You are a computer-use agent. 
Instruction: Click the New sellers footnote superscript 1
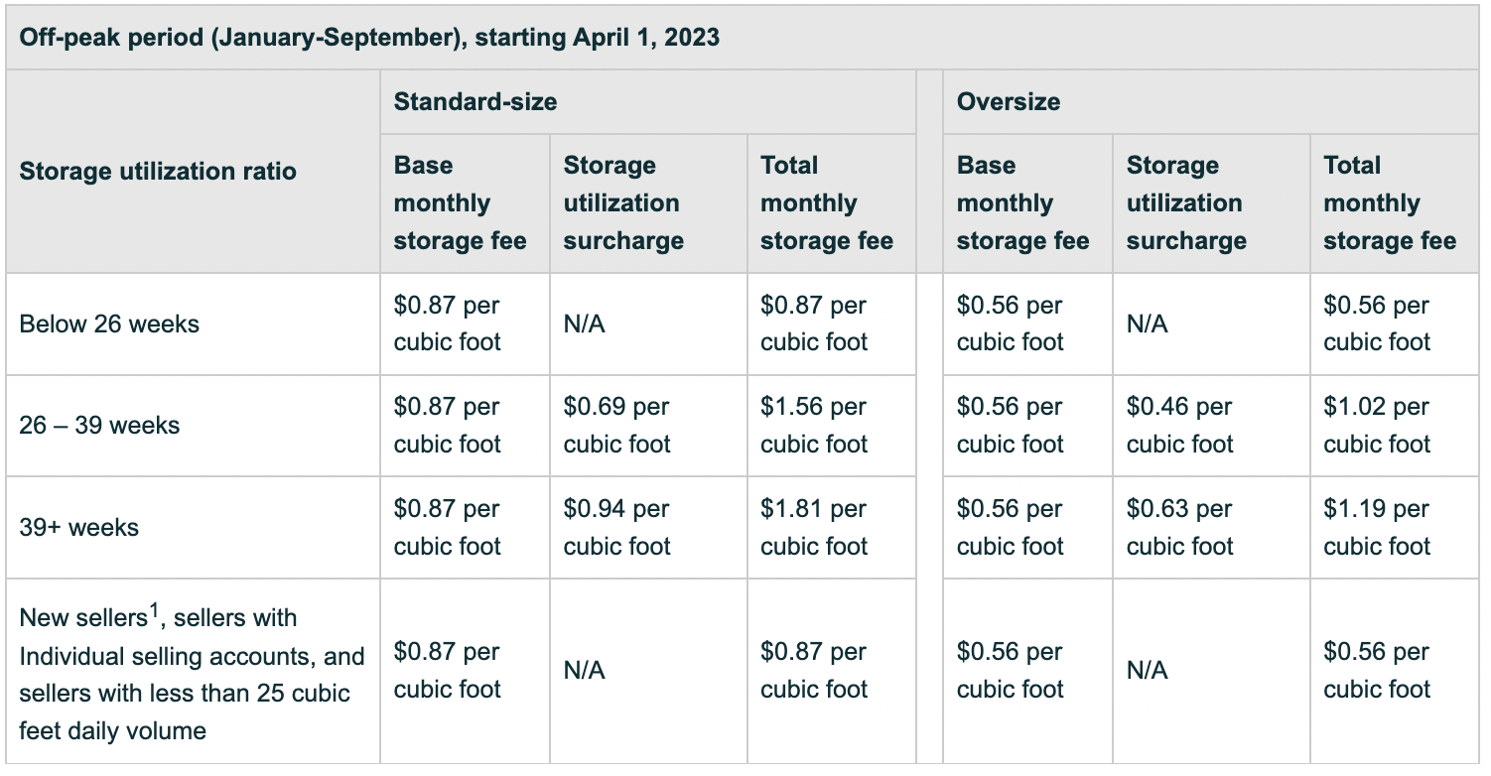[x=155, y=613]
